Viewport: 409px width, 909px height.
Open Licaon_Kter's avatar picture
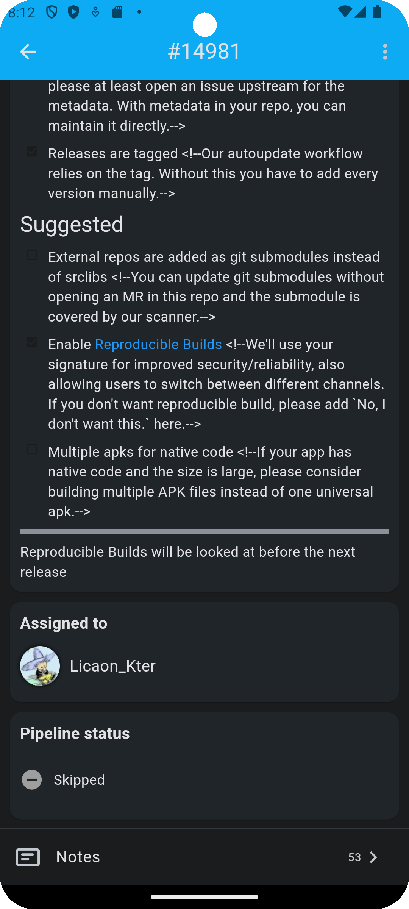point(40,666)
